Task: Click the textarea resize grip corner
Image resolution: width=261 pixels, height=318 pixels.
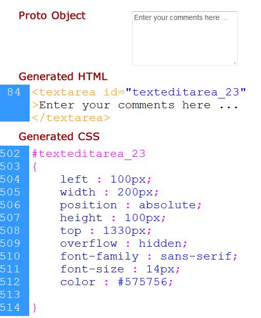Action: (235, 63)
